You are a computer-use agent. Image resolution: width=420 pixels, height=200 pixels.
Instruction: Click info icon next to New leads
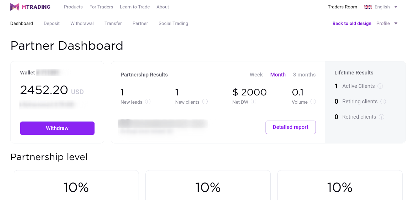pos(148,102)
